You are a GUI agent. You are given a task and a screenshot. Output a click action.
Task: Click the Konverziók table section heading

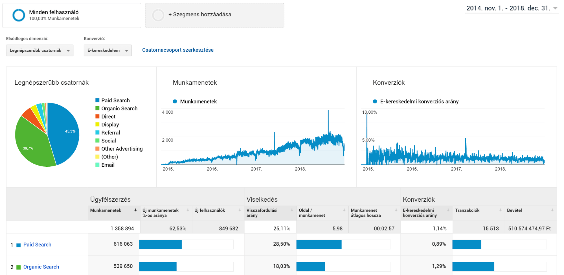click(x=418, y=199)
